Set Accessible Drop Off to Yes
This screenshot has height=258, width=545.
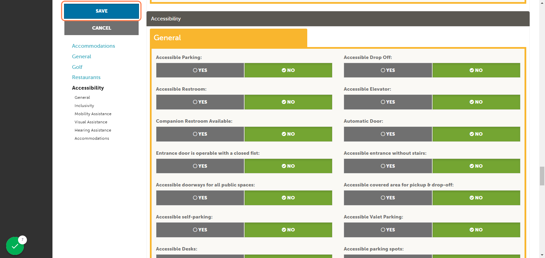[x=388, y=70]
